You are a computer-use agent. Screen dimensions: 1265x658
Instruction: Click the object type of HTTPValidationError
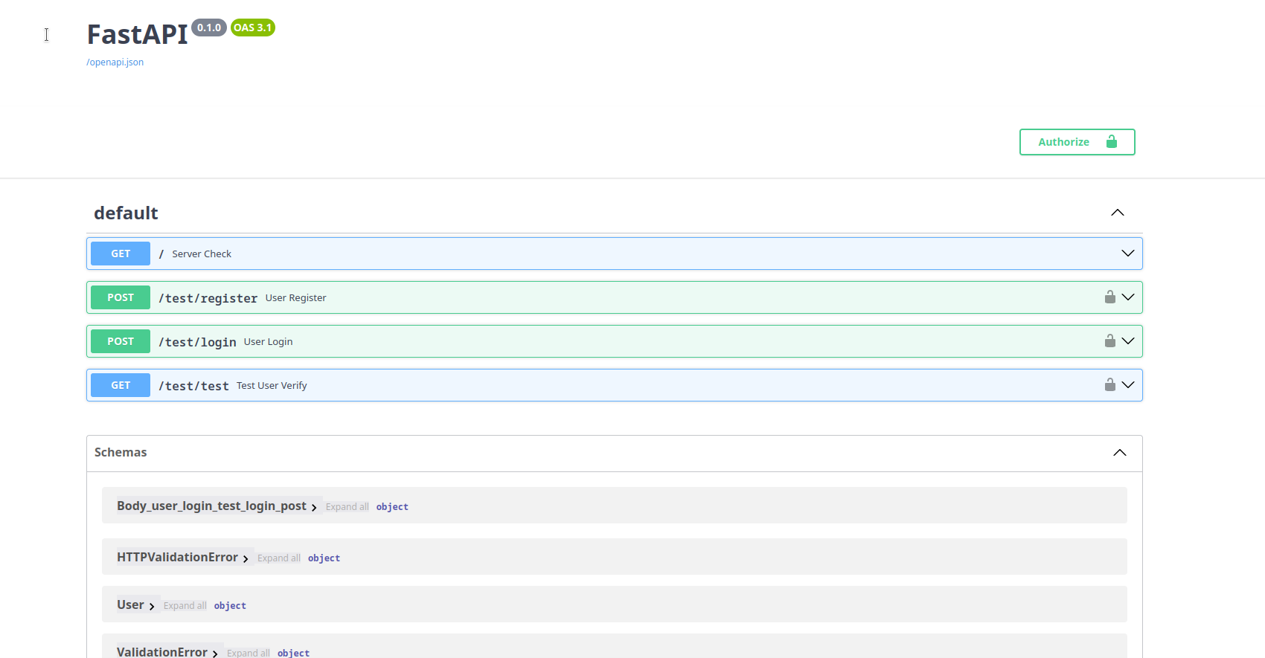[324, 558]
